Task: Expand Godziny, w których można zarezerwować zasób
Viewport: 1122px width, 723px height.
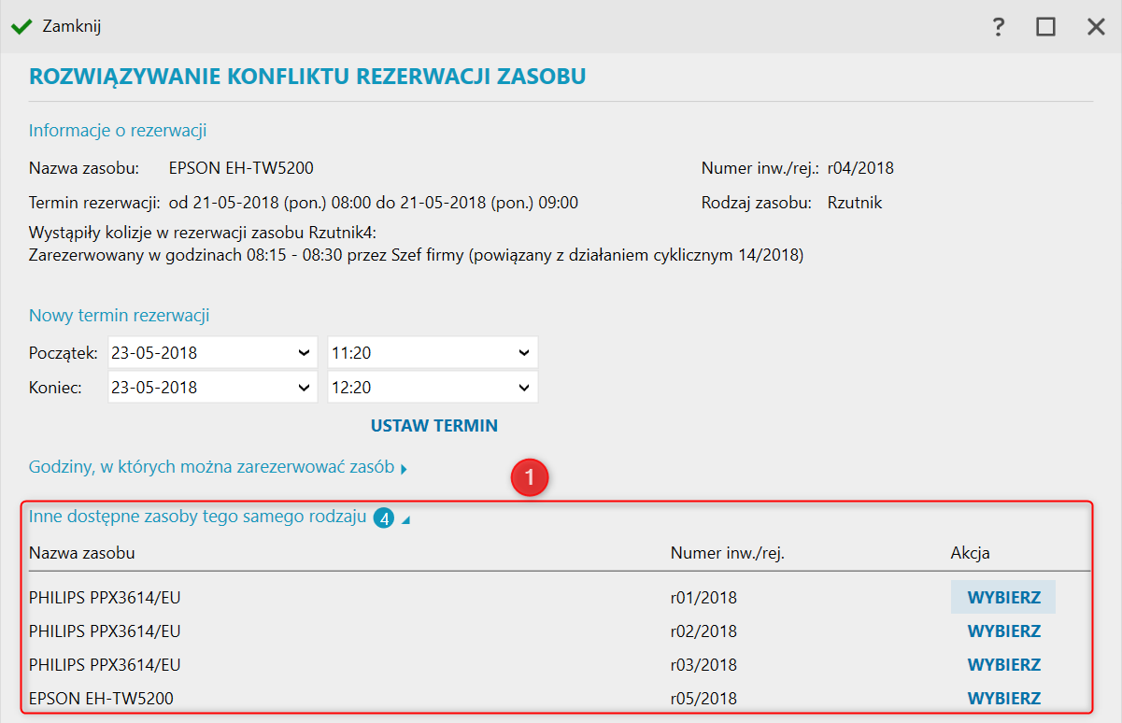Action: pyautogui.click(x=218, y=468)
